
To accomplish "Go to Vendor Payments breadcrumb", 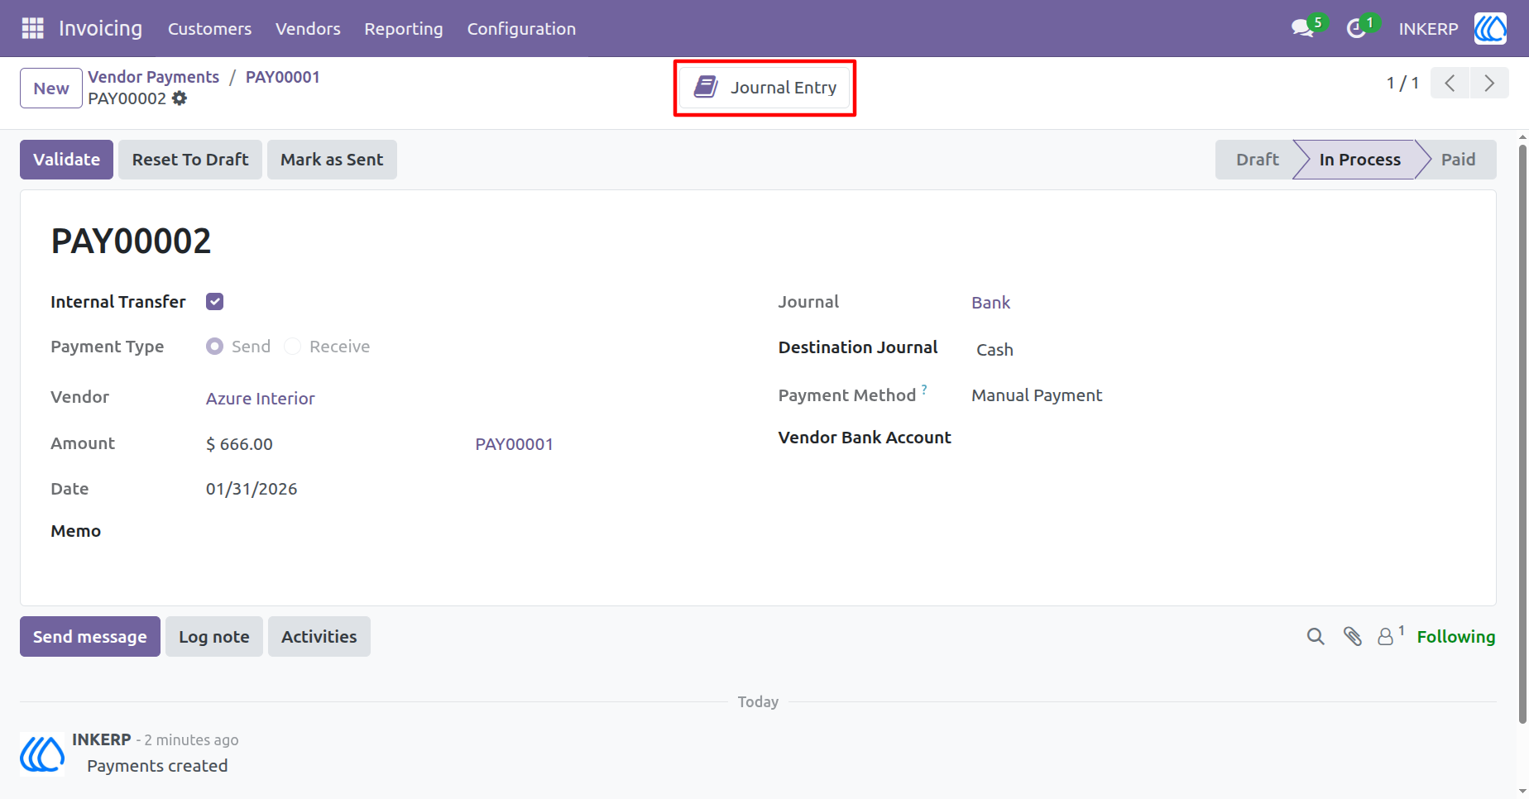I will (x=154, y=77).
